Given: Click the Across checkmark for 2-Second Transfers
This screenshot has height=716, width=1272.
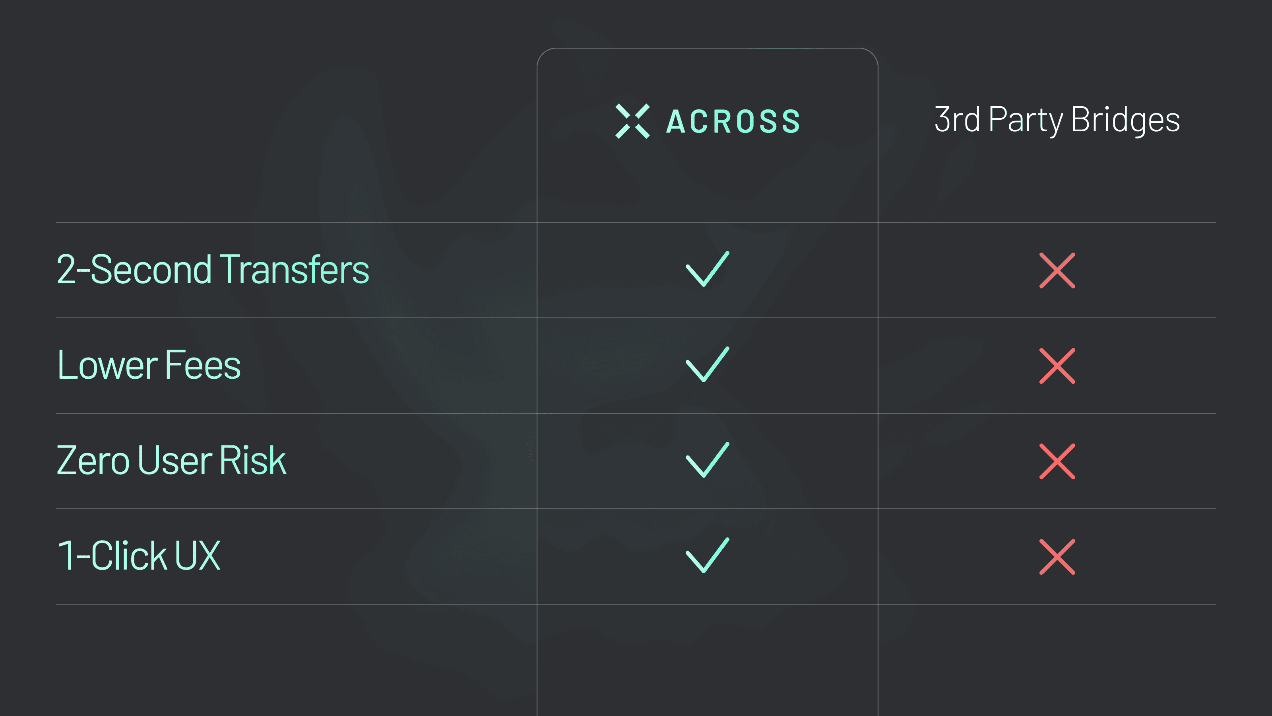Looking at the screenshot, I should (707, 269).
